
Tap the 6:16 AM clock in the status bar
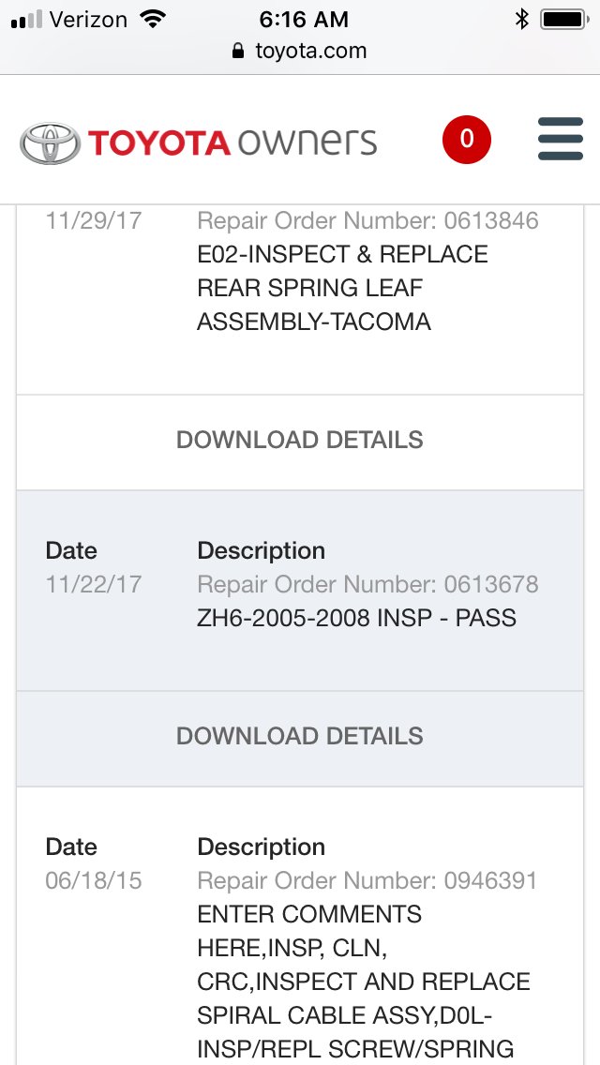click(304, 19)
